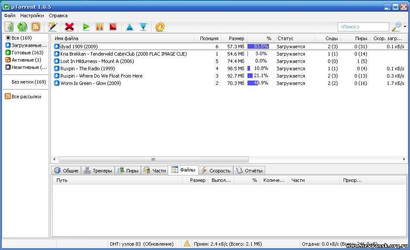
Task: Switch to the Трекеры tab
Action: tap(98, 171)
